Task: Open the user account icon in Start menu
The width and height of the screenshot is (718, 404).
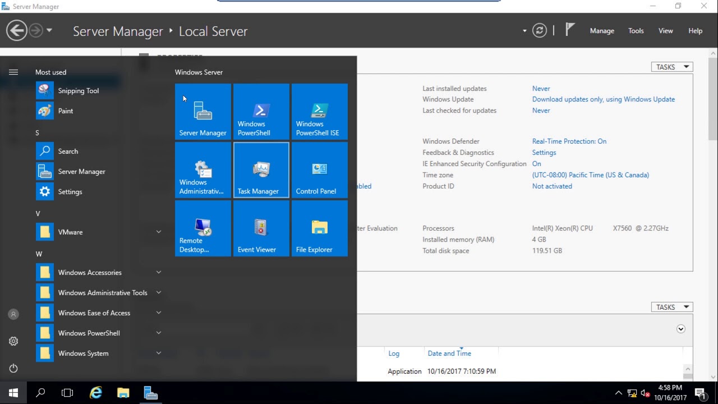Action: 13,314
